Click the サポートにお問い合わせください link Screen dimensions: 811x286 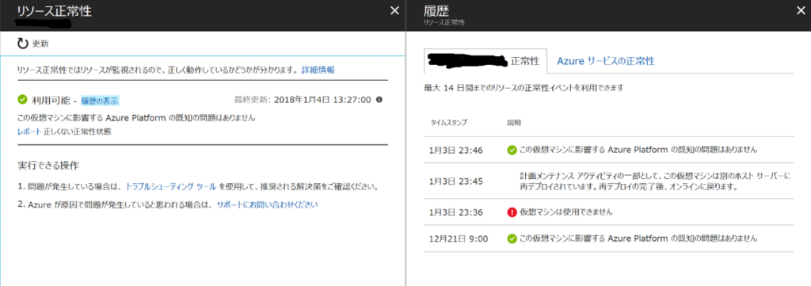[x=267, y=205]
